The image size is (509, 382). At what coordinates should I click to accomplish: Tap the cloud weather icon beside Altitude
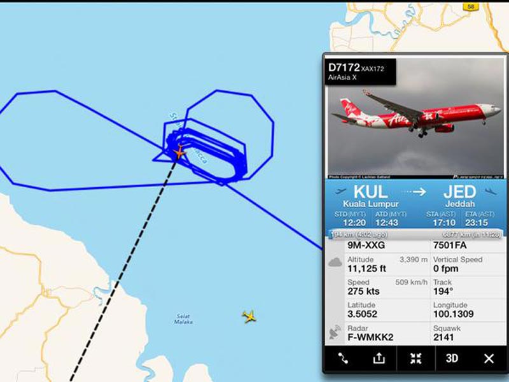coord(335,262)
